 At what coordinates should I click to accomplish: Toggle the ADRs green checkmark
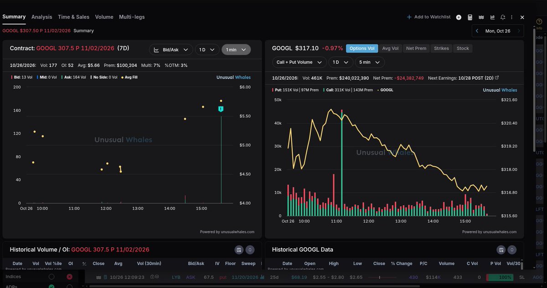coord(52,287)
